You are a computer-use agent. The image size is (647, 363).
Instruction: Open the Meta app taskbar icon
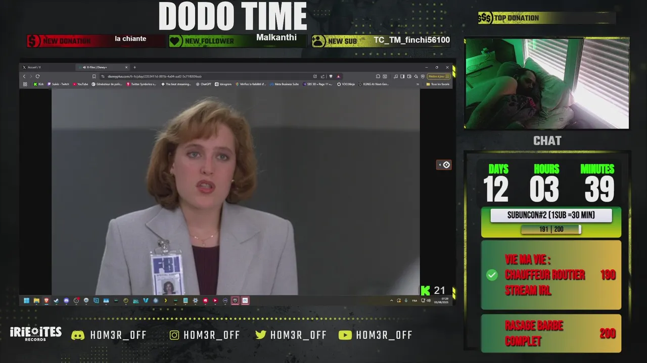click(x=245, y=300)
